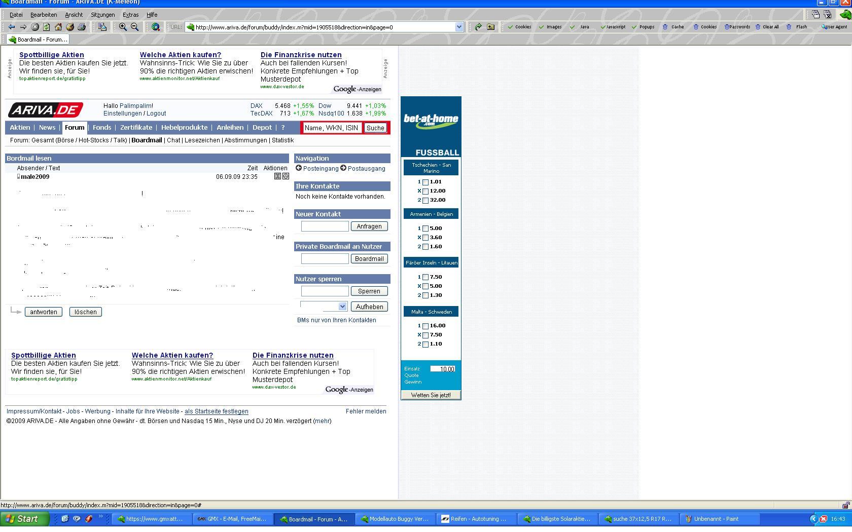Open the Postausgang arrow icon in Navigation

343,168
